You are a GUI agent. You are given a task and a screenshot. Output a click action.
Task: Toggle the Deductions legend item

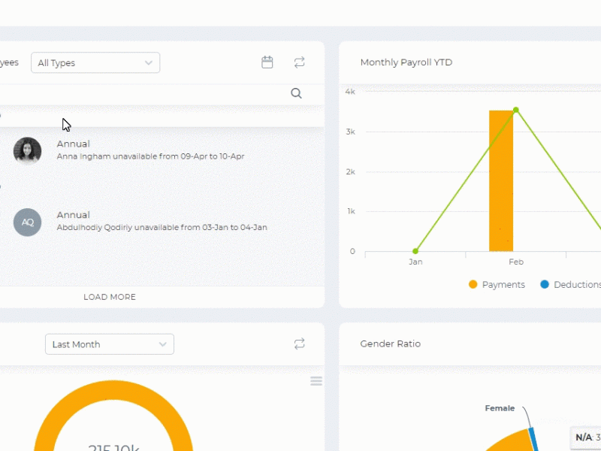pyautogui.click(x=571, y=285)
